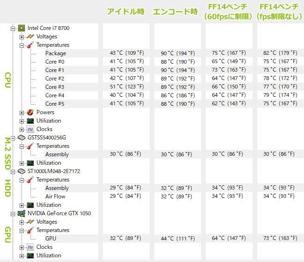This screenshot has height=262, width=304.
Task: Click GPU fps-unlimited value 73 °C (163 °F)
Action: coord(280,238)
